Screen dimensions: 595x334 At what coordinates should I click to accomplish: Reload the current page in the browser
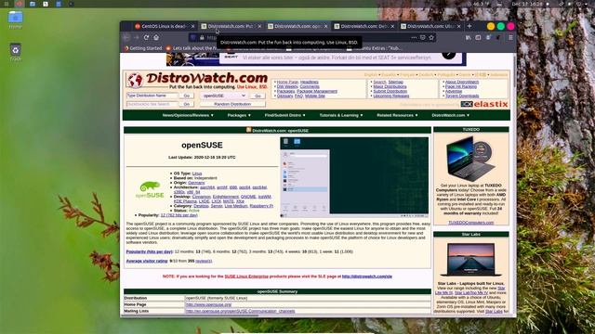click(x=146, y=37)
